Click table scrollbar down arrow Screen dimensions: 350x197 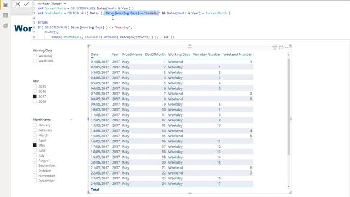click(x=288, y=186)
